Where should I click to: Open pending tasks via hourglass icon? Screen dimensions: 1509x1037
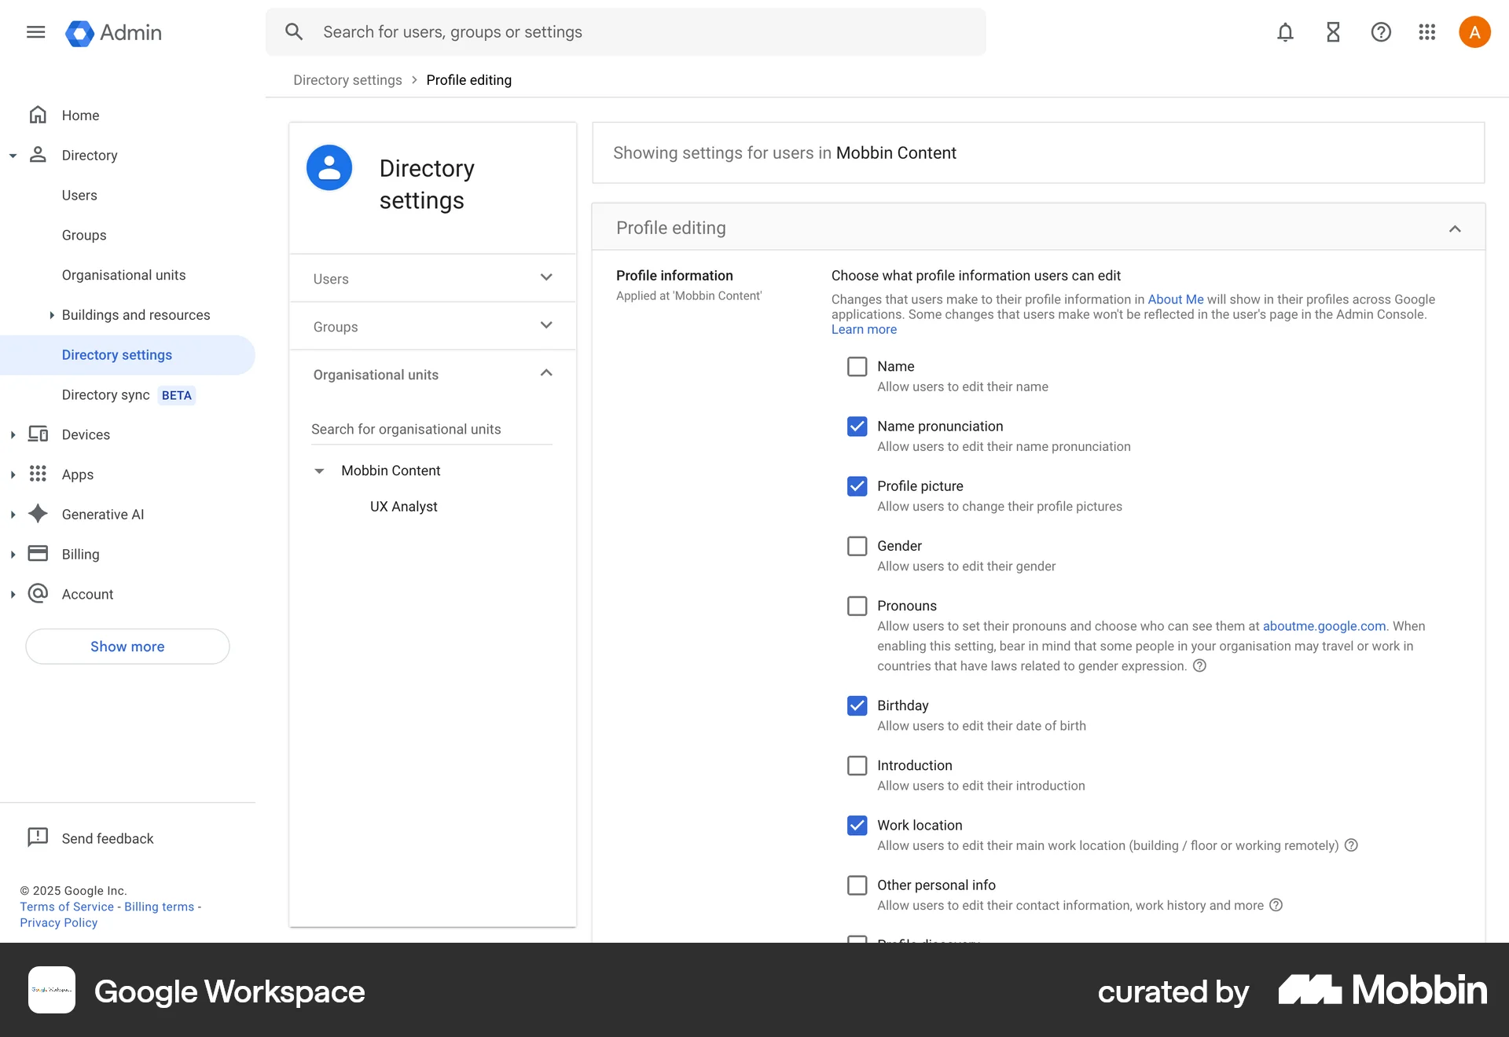pyautogui.click(x=1332, y=31)
